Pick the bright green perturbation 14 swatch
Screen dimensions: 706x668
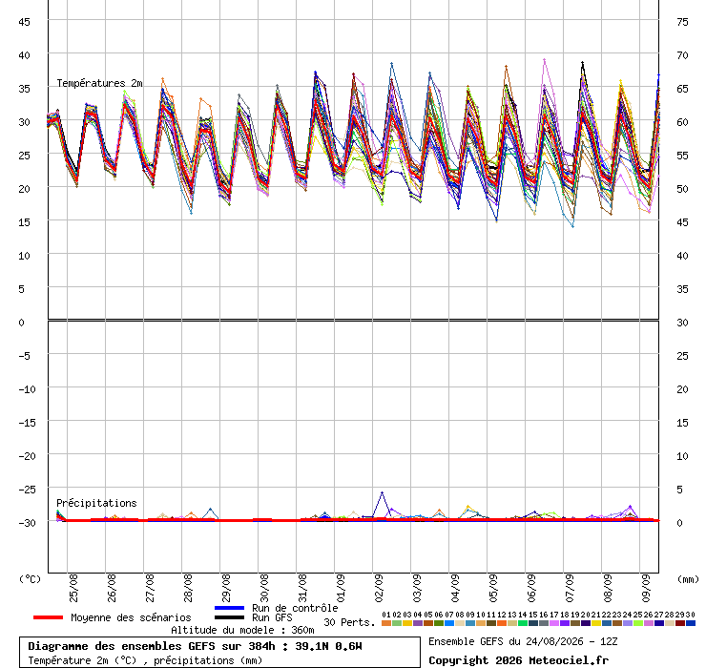522,623
